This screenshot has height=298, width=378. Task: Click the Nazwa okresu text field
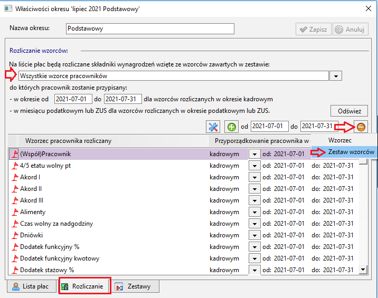(150, 28)
